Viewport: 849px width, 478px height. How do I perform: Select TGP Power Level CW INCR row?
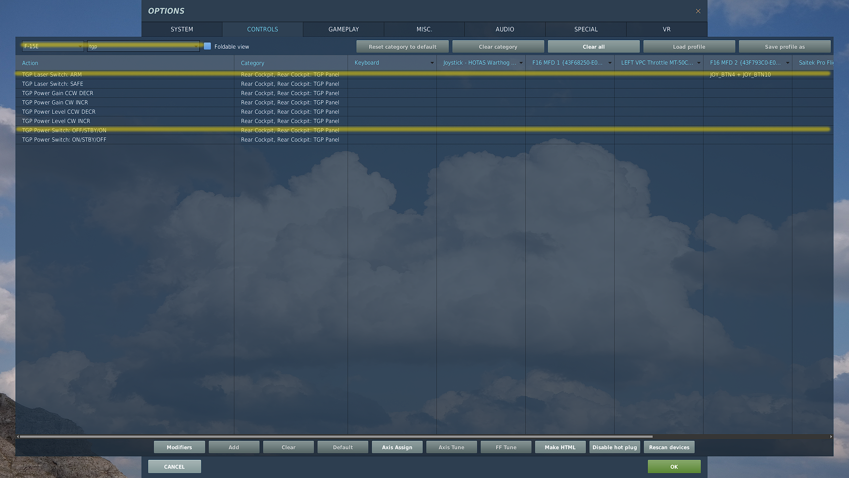[424, 121]
